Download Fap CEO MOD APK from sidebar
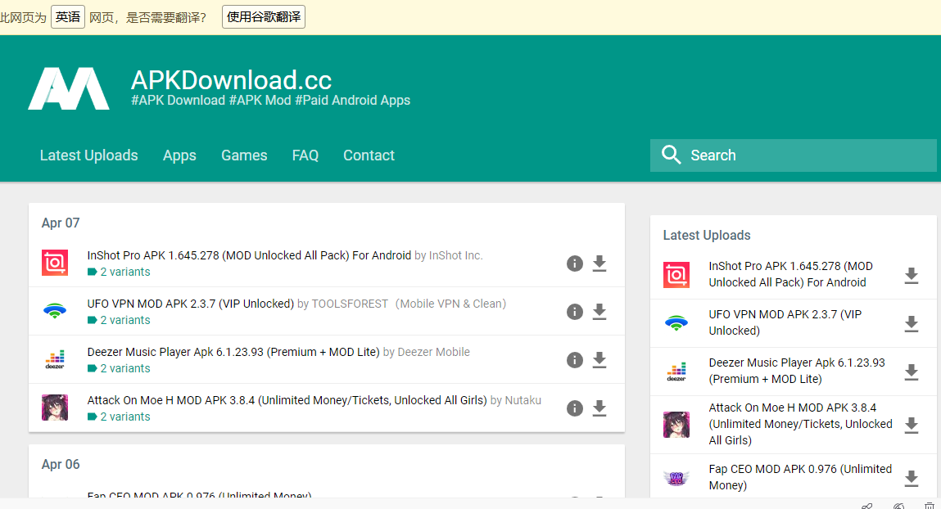The image size is (941, 509). [x=912, y=479]
